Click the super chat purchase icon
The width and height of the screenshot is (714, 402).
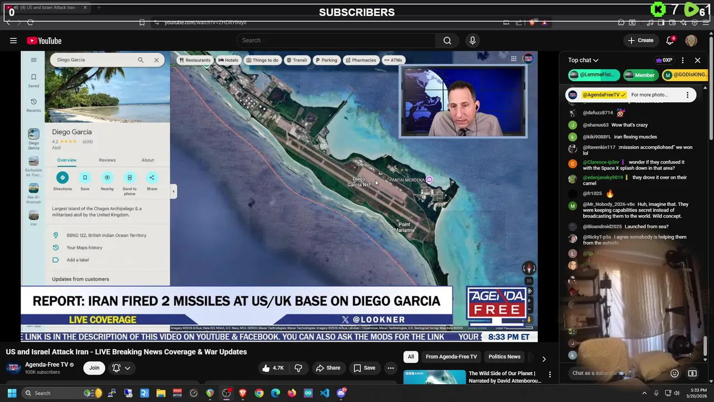tap(692, 373)
